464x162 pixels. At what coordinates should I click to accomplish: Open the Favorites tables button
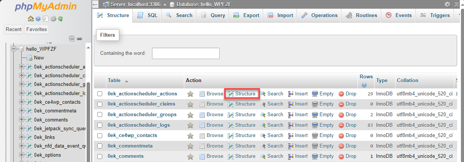[x=36, y=30]
